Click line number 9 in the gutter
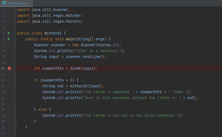Screen dimensions: 222x137 [4, 57]
